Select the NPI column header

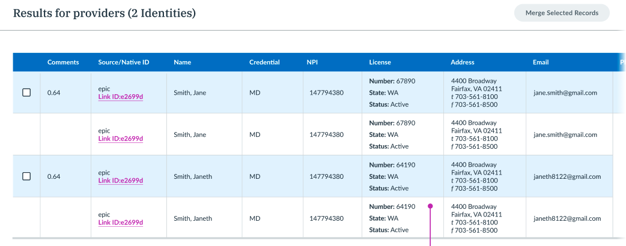pyautogui.click(x=312, y=62)
